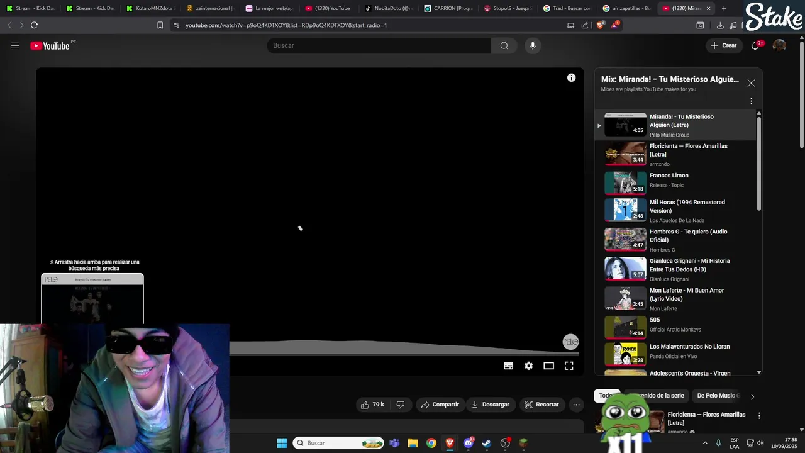
Task: Click the share icon in the address bar
Action: [585, 25]
